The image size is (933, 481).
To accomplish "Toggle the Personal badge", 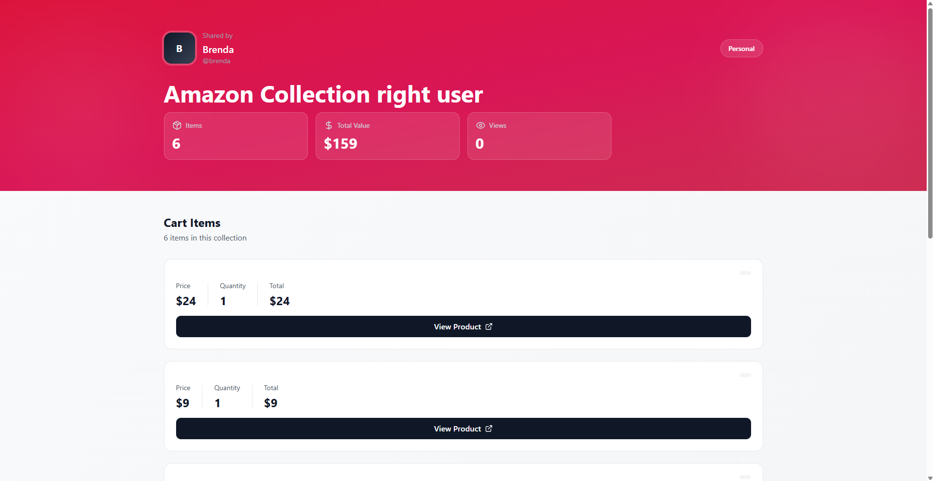I will click(741, 48).
